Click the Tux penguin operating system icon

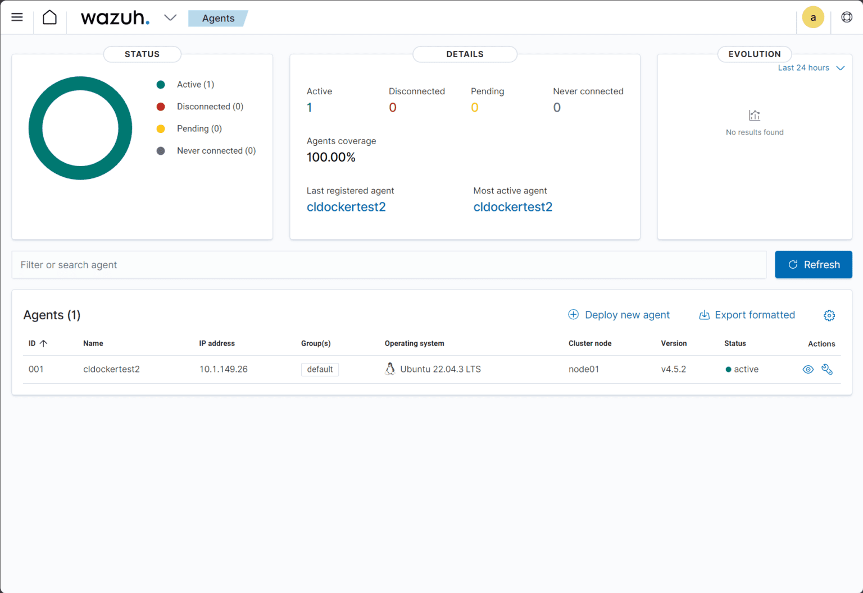tap(390, 369)
